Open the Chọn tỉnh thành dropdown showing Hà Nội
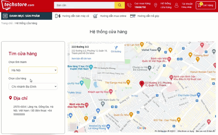This screenshot has width=218, height=135. pos(33,70)
